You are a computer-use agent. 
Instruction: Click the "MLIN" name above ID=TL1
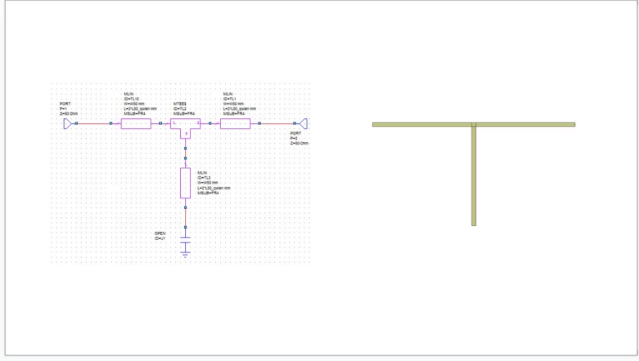[228, 94]
